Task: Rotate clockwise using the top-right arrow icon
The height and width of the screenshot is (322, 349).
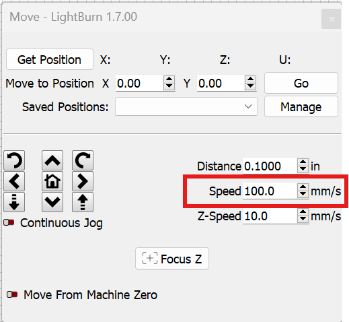Action: click(83, 160)
